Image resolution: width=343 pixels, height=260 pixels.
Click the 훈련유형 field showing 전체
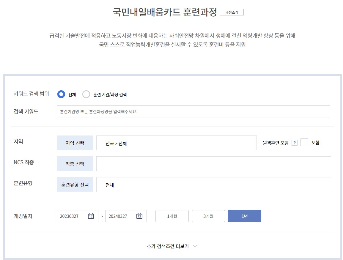click(x=213, y=184)
